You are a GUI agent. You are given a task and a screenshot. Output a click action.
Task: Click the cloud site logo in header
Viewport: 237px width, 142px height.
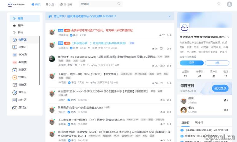(16, 4)
